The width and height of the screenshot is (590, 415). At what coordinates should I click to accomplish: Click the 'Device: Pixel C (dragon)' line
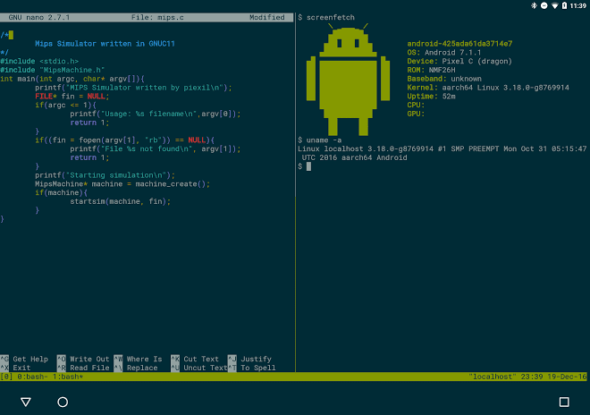tap(459, 61)
